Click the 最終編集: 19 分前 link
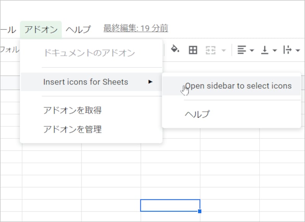Screen dimensions: 305x222 [136, 28]
